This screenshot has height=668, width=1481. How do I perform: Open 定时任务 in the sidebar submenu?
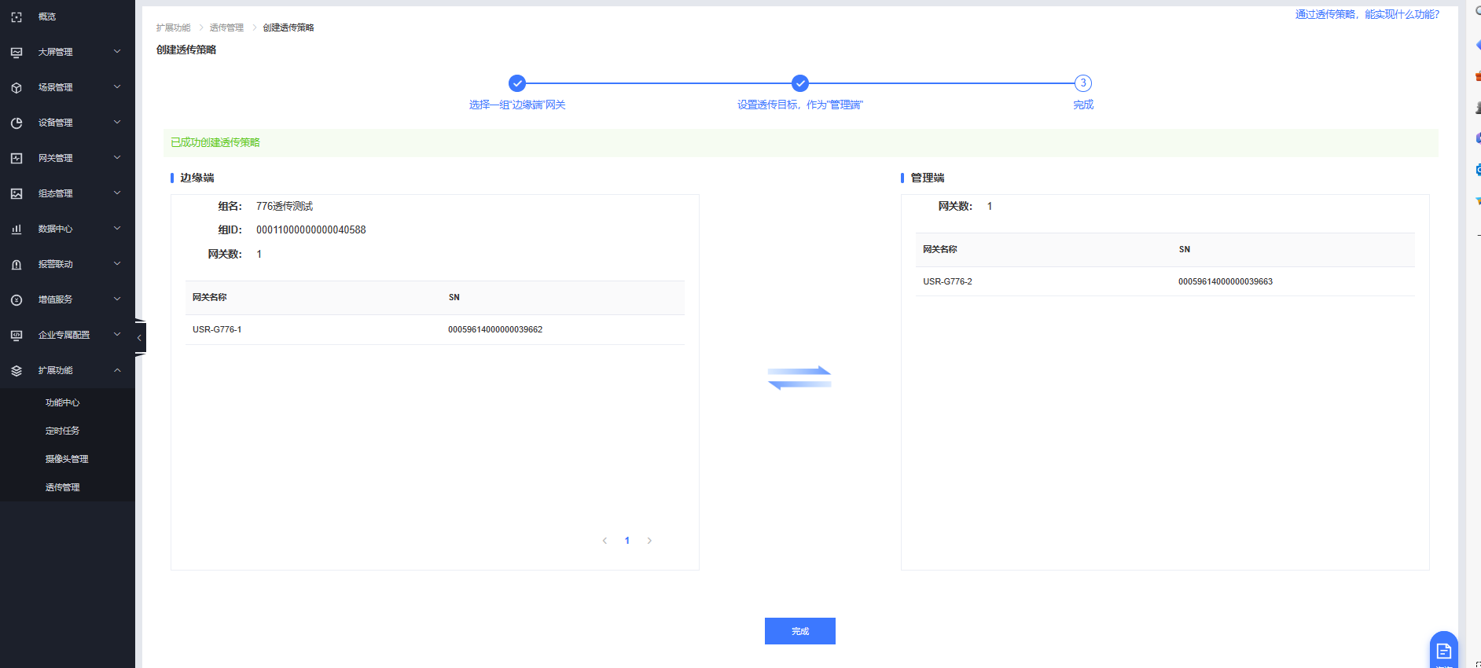(x=63, y=431)
